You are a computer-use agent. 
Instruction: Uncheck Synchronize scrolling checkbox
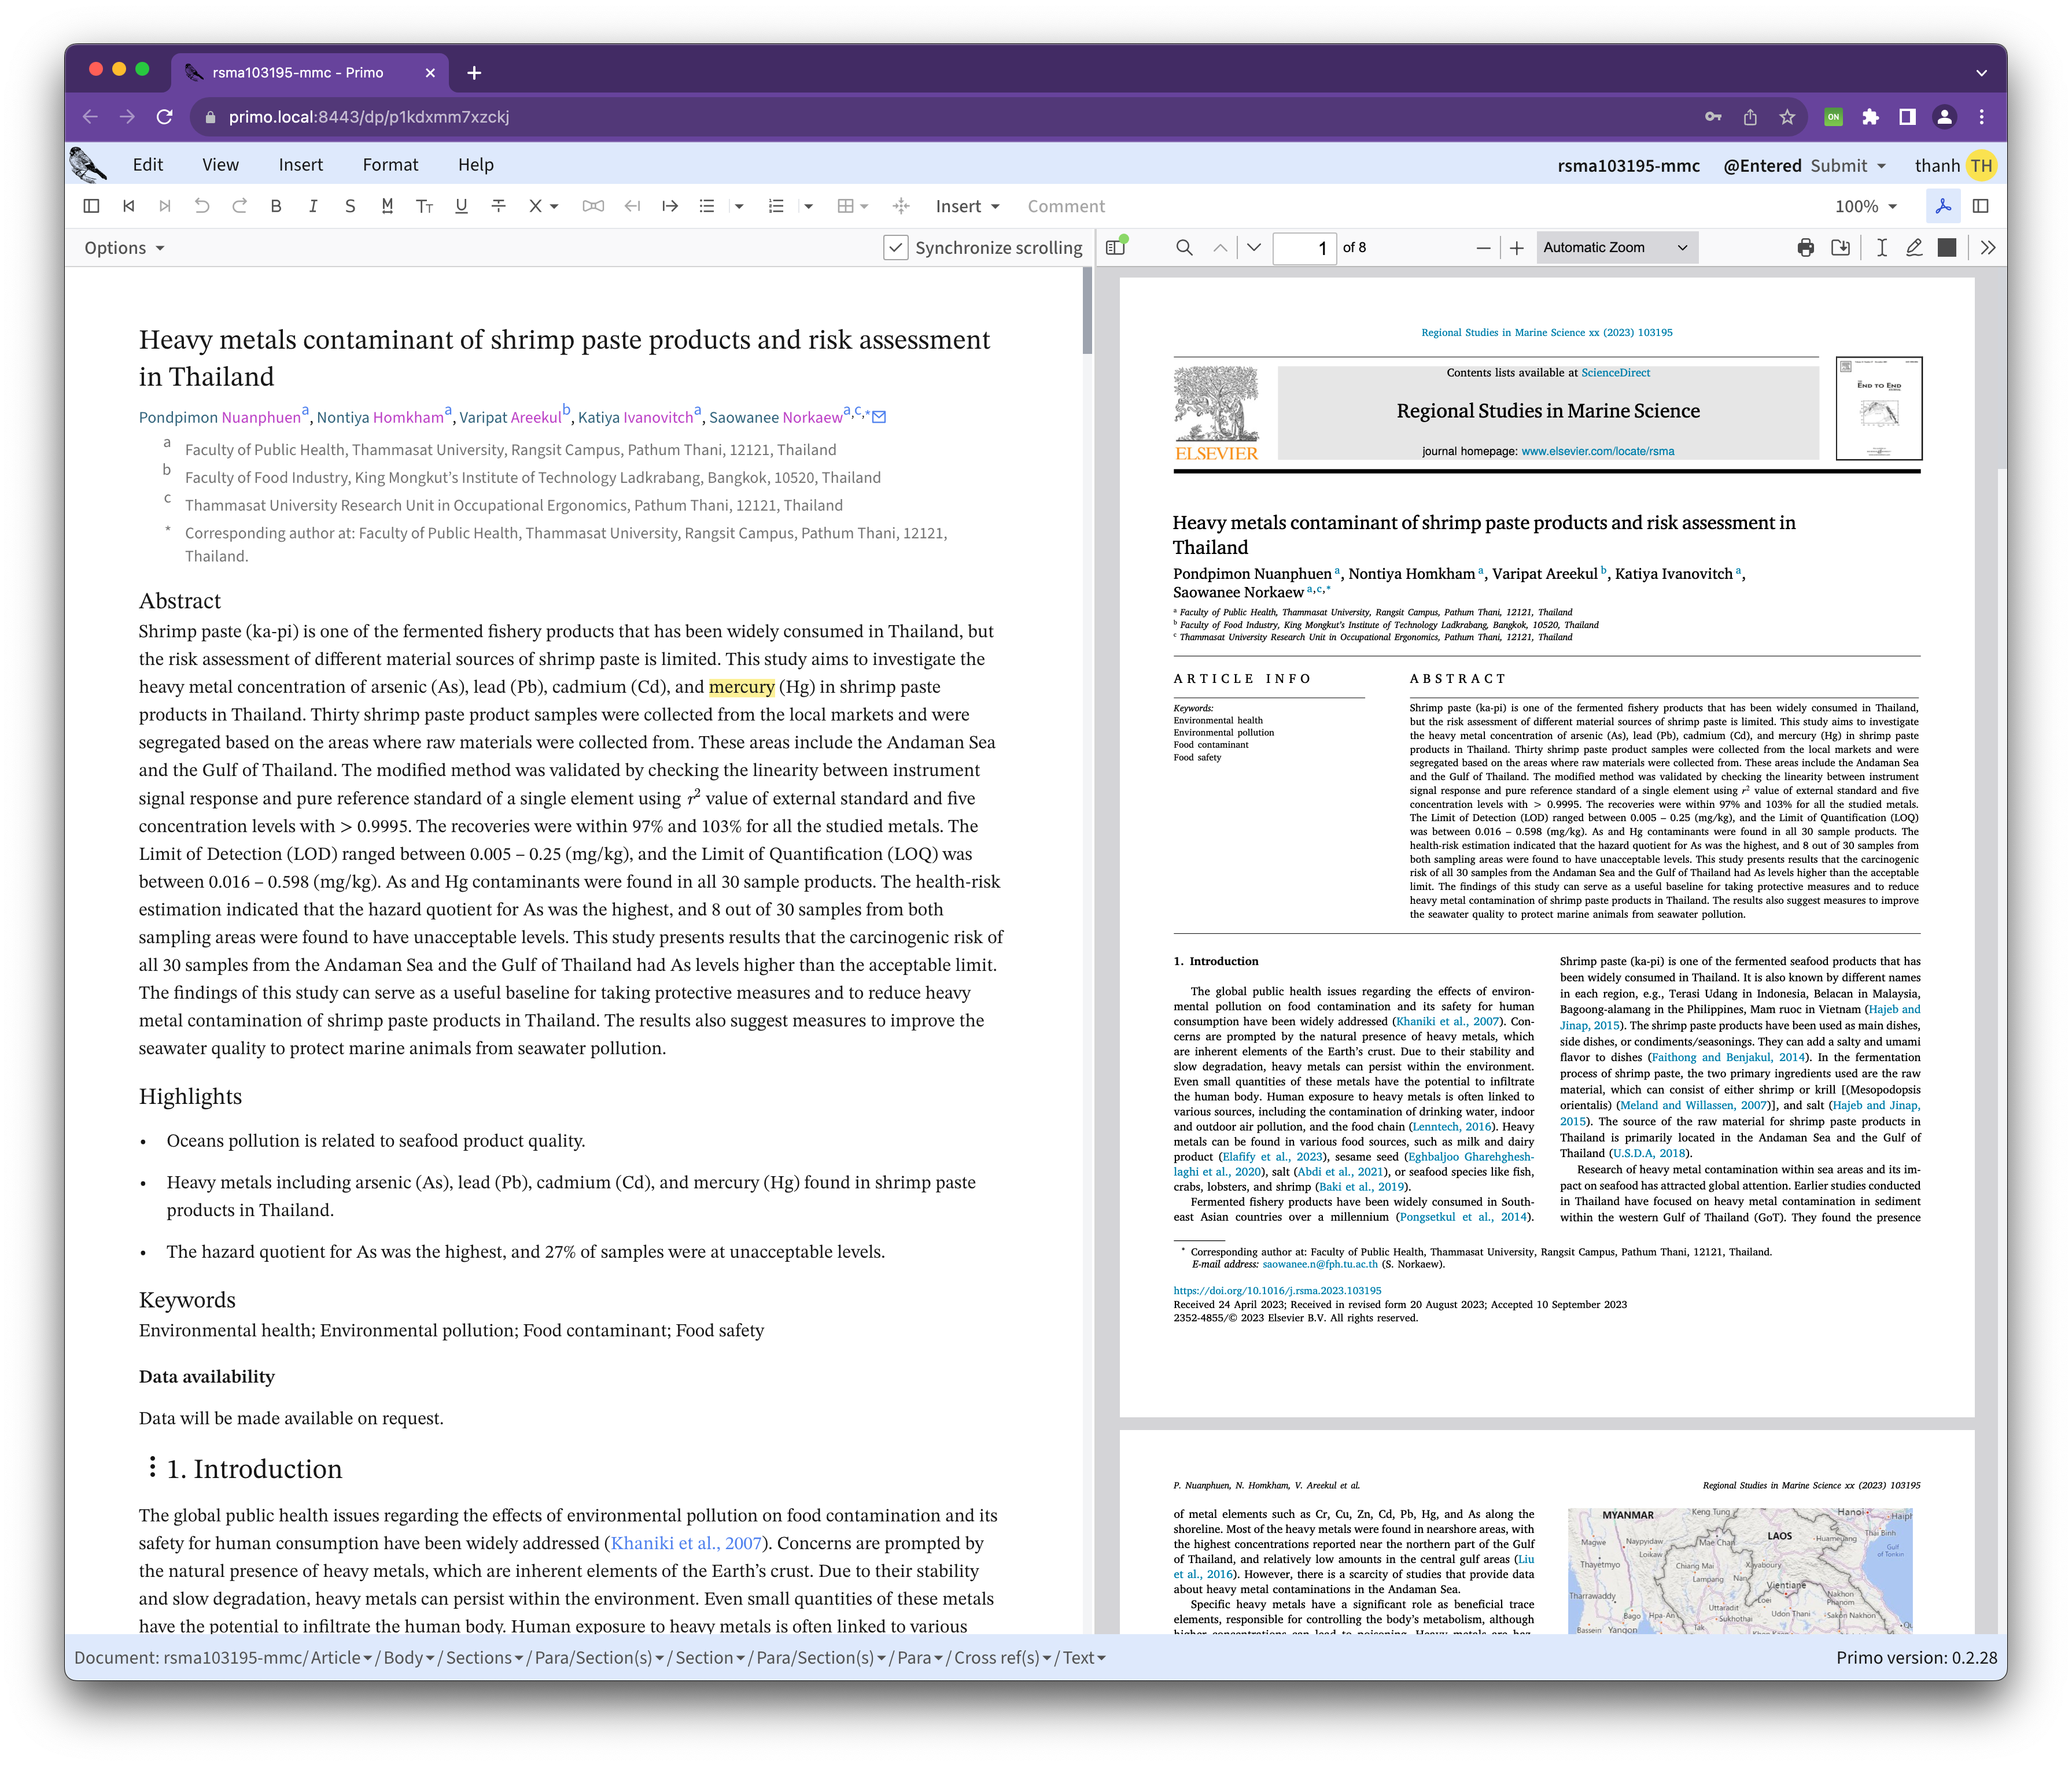click(896, 248)
